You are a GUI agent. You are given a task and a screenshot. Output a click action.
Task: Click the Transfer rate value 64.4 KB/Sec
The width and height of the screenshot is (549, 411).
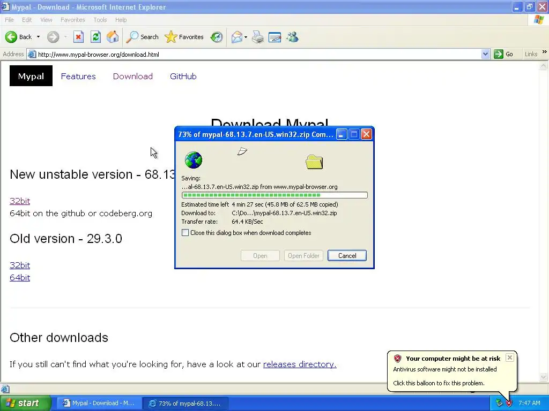click(x=247, y=222)
